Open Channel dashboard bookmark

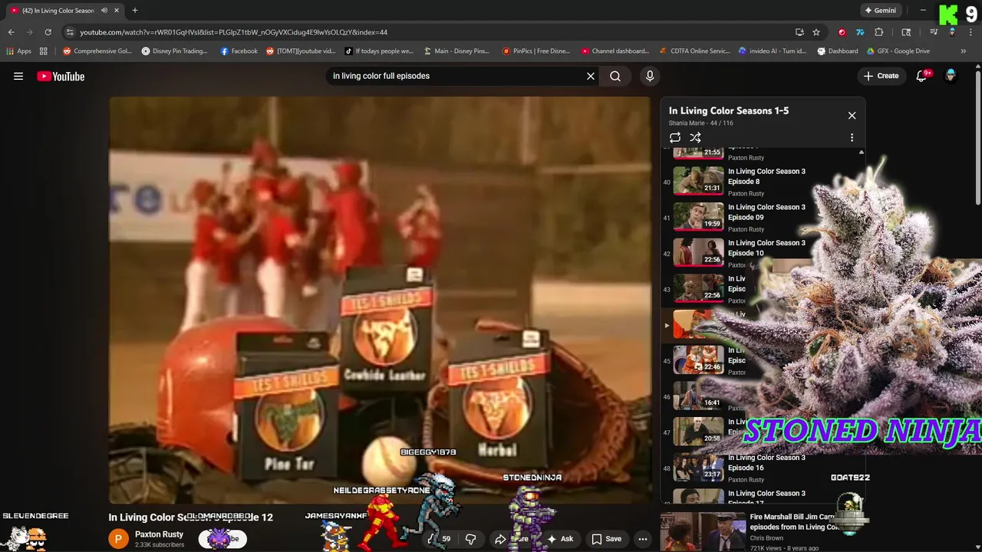coord(615,51)
